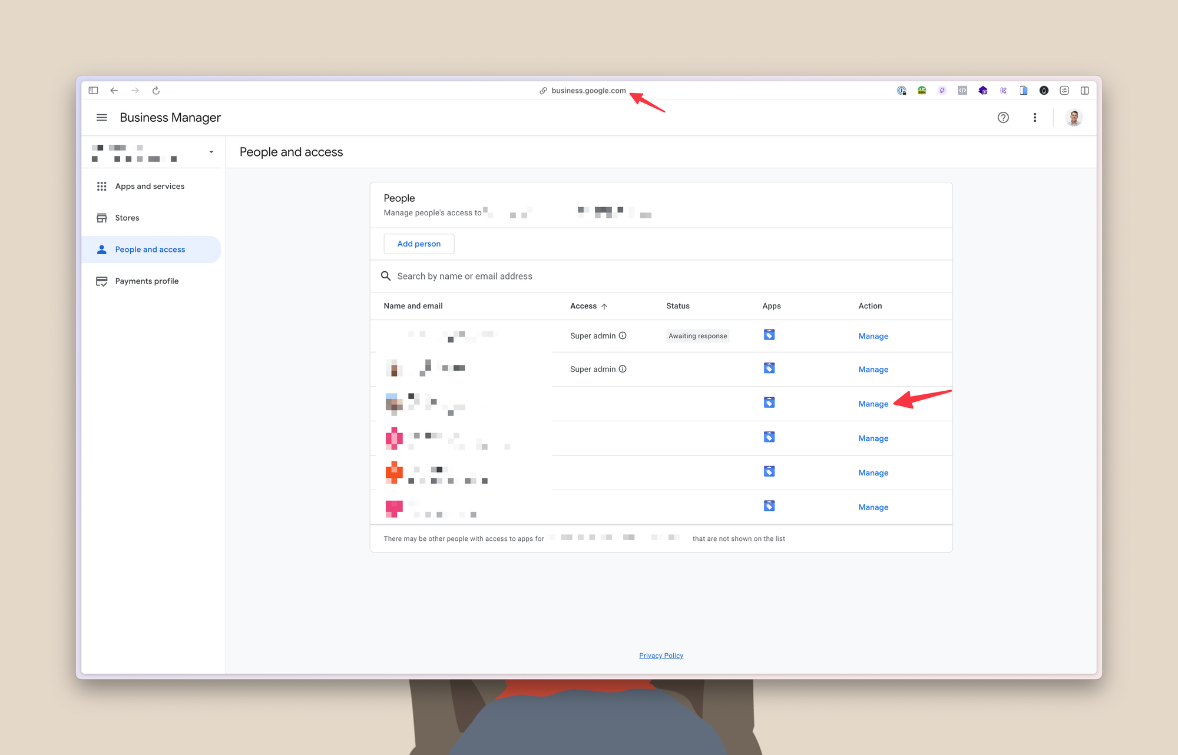This screenshot has width=1178, height=755.
Task: Click the browser back arrow
Action: tap(114, 91)
